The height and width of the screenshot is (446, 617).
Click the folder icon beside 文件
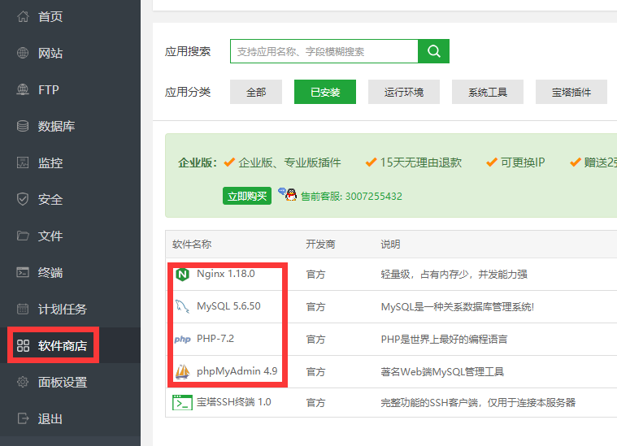tap(23, 236)
